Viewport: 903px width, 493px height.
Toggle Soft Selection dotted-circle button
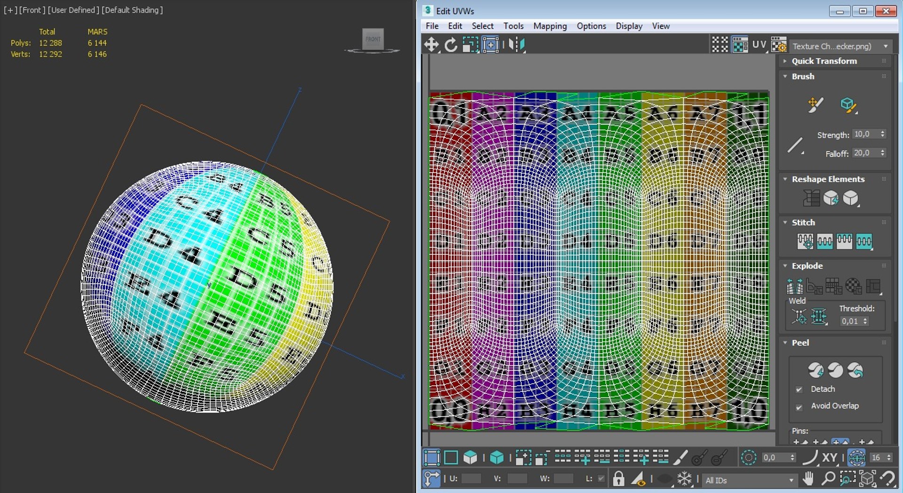748,457
